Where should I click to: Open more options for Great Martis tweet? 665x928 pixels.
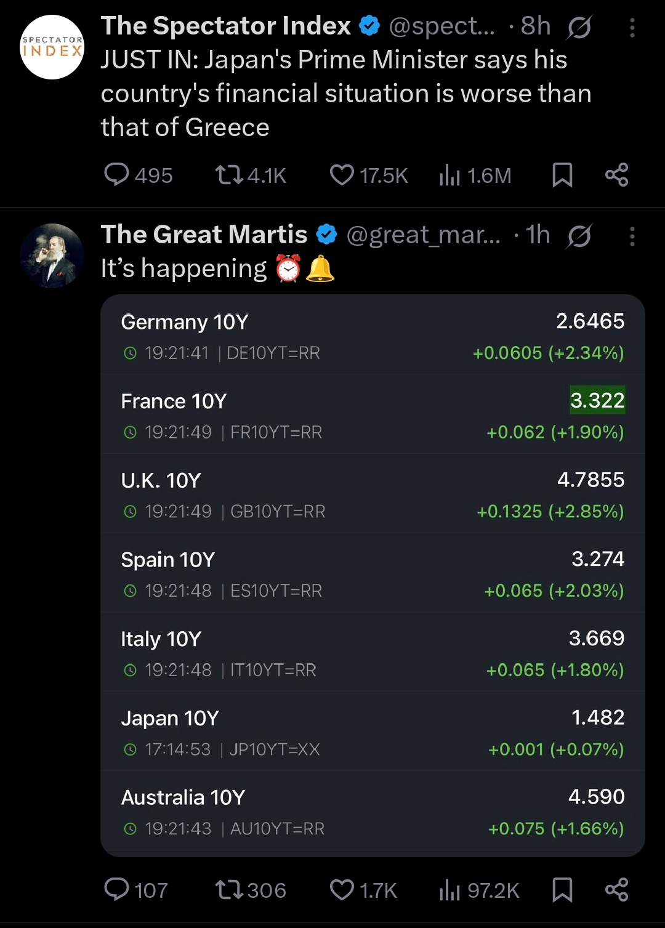click(x=632, y=236)
